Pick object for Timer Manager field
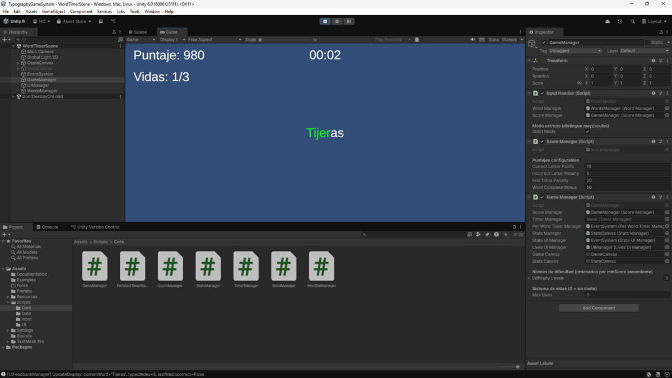 pos(667,220)
